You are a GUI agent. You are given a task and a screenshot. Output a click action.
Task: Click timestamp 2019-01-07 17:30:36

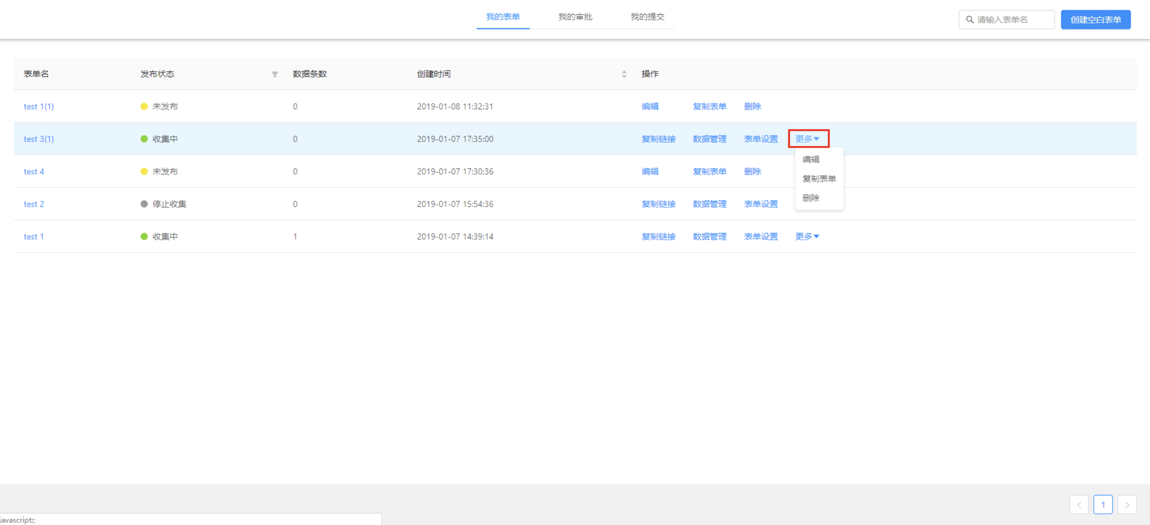(455, 171)
